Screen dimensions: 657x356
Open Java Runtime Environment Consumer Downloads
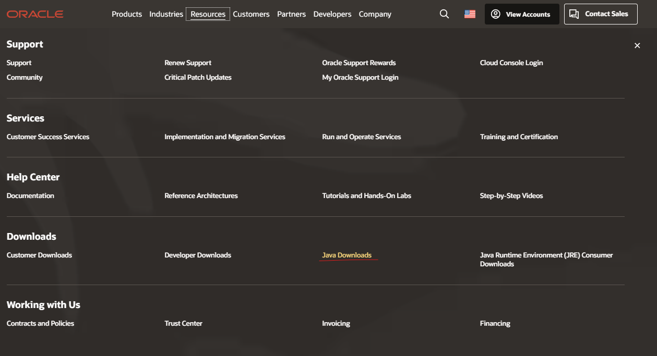[x=546, y=260]
